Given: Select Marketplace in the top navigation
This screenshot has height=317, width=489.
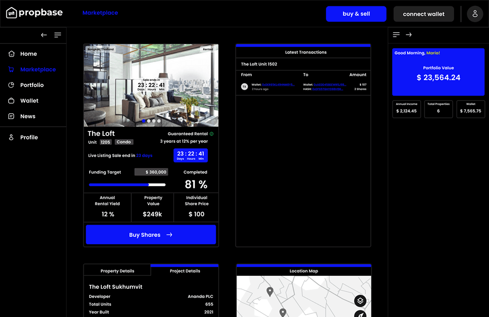Looking at the screenshot, I should [x=100, y=13].
